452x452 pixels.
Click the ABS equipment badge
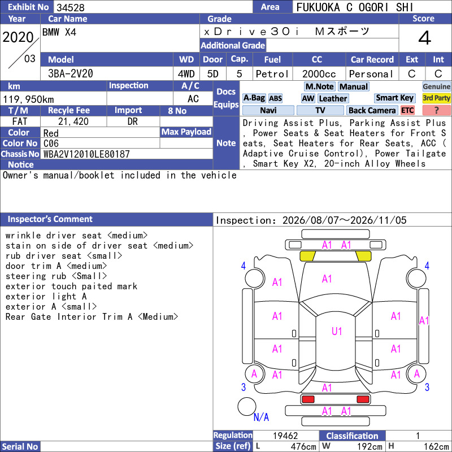tap(275, 98)
